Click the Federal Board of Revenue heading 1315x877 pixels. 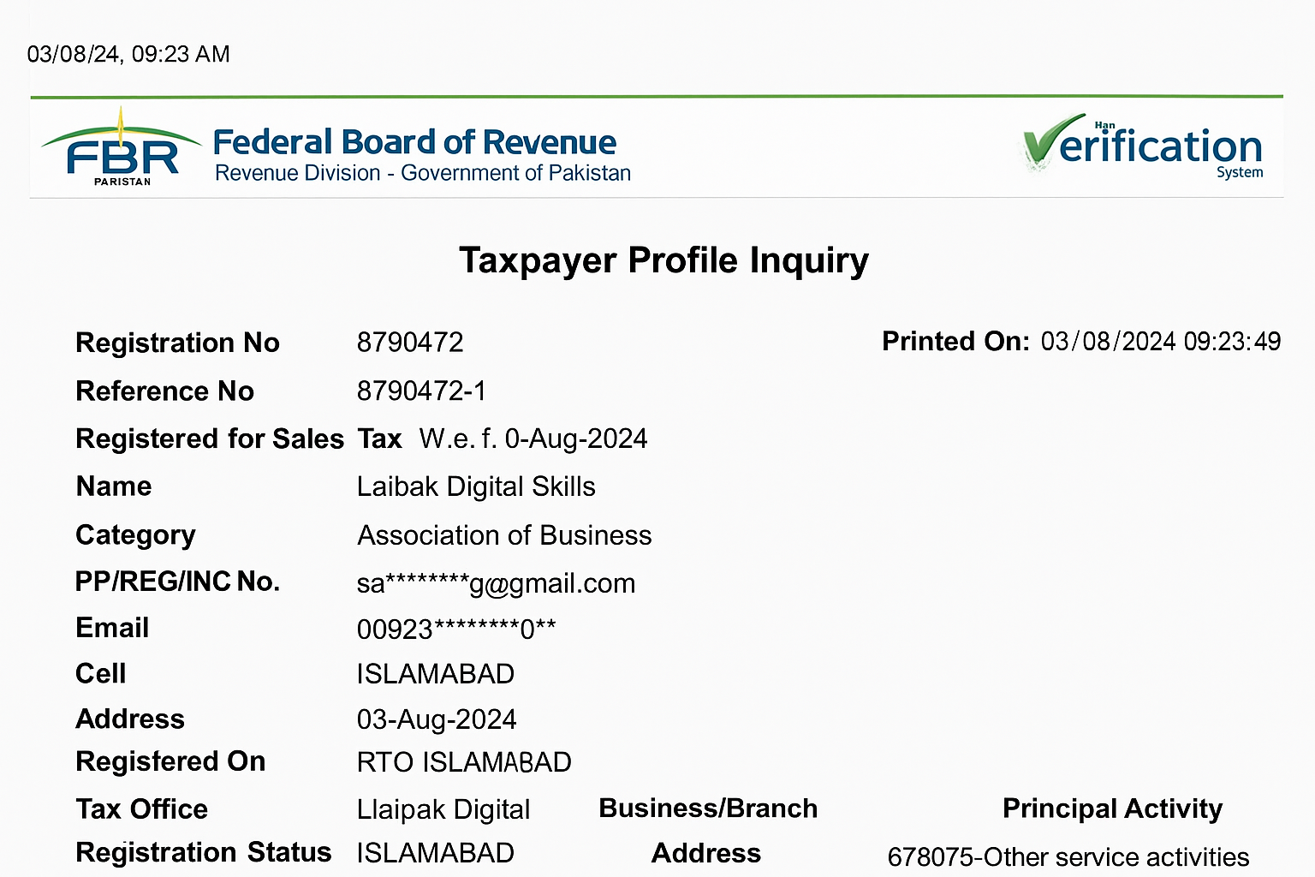(x=414, y=142)
